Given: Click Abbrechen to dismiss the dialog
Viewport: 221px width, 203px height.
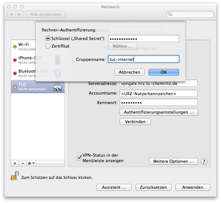Looking at the screenshot, I should pos(129,72).
